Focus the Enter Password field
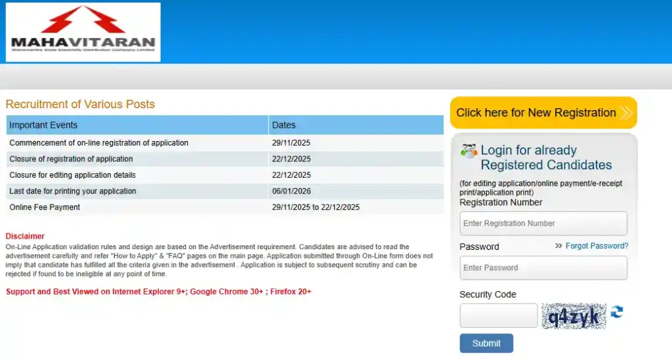Image resolution: width=672 pixels, height=360 pixels. pos(543,268)
